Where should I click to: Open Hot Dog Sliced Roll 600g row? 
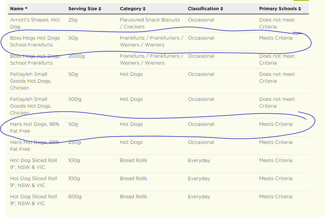158,200
